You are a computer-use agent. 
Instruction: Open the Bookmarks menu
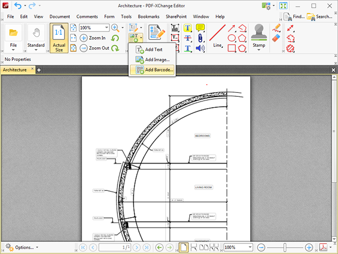tap(148, 17)
